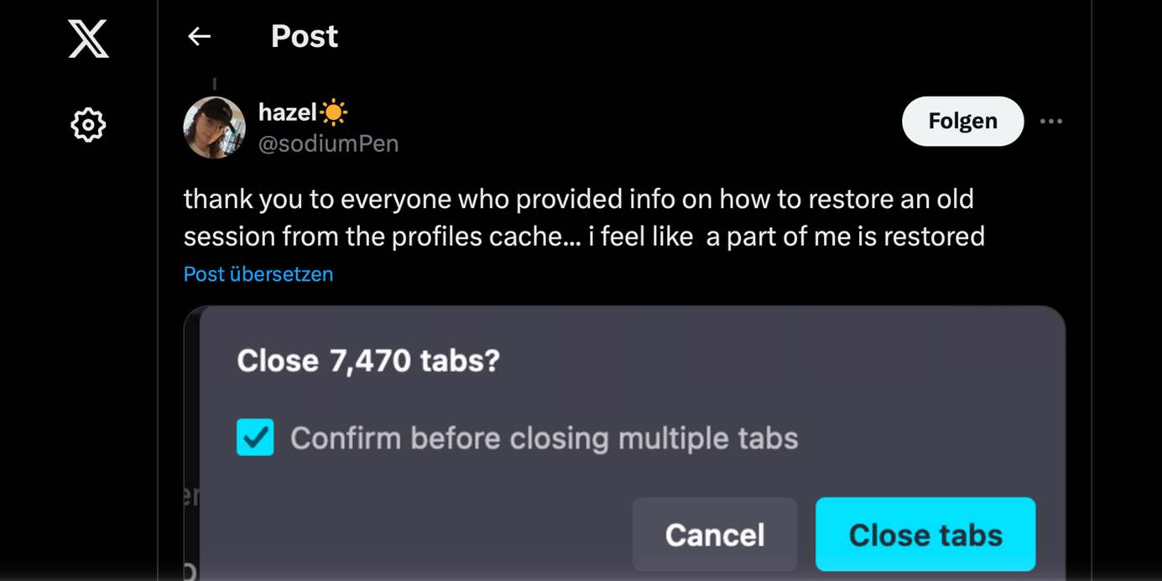The width and height of the screenshot is (1162, 581).
Task: Click Cancel in the close tabs dialog
Action: click(715, 535)
